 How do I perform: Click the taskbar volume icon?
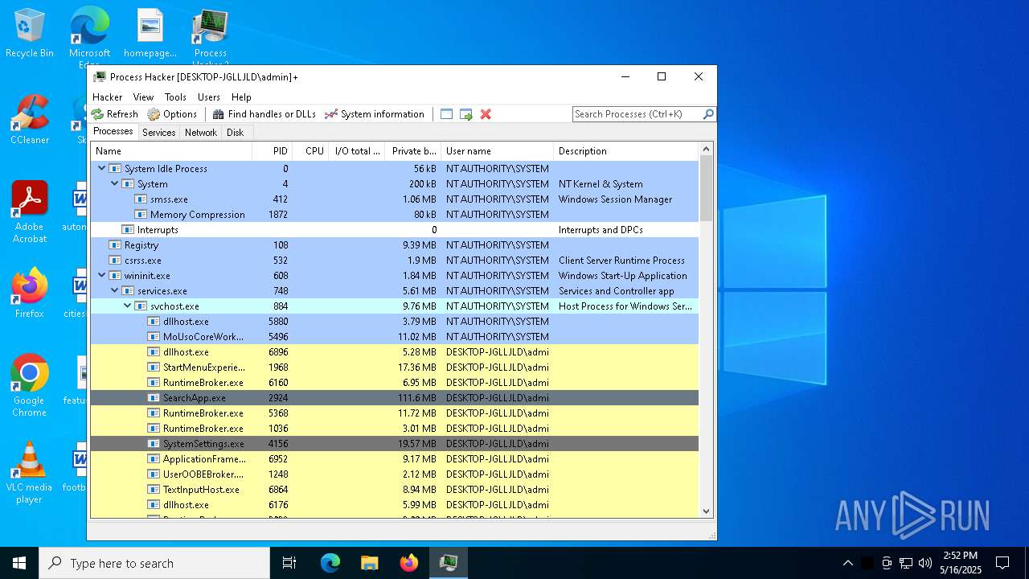925,563
